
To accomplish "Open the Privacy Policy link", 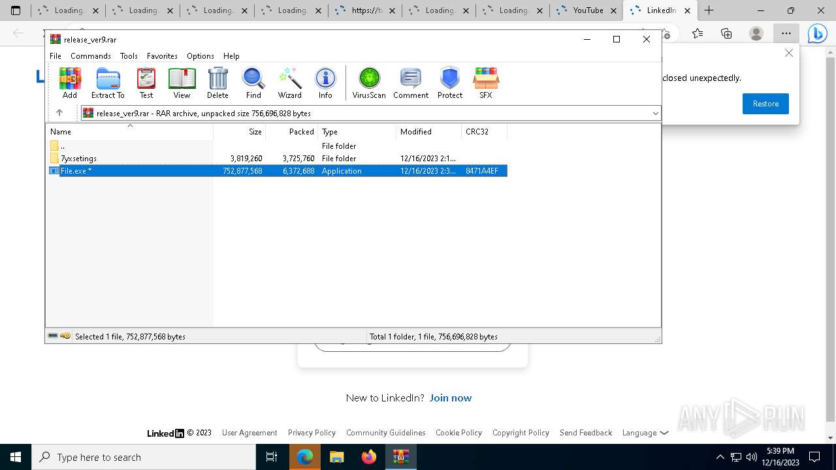I will click(312, 433).
